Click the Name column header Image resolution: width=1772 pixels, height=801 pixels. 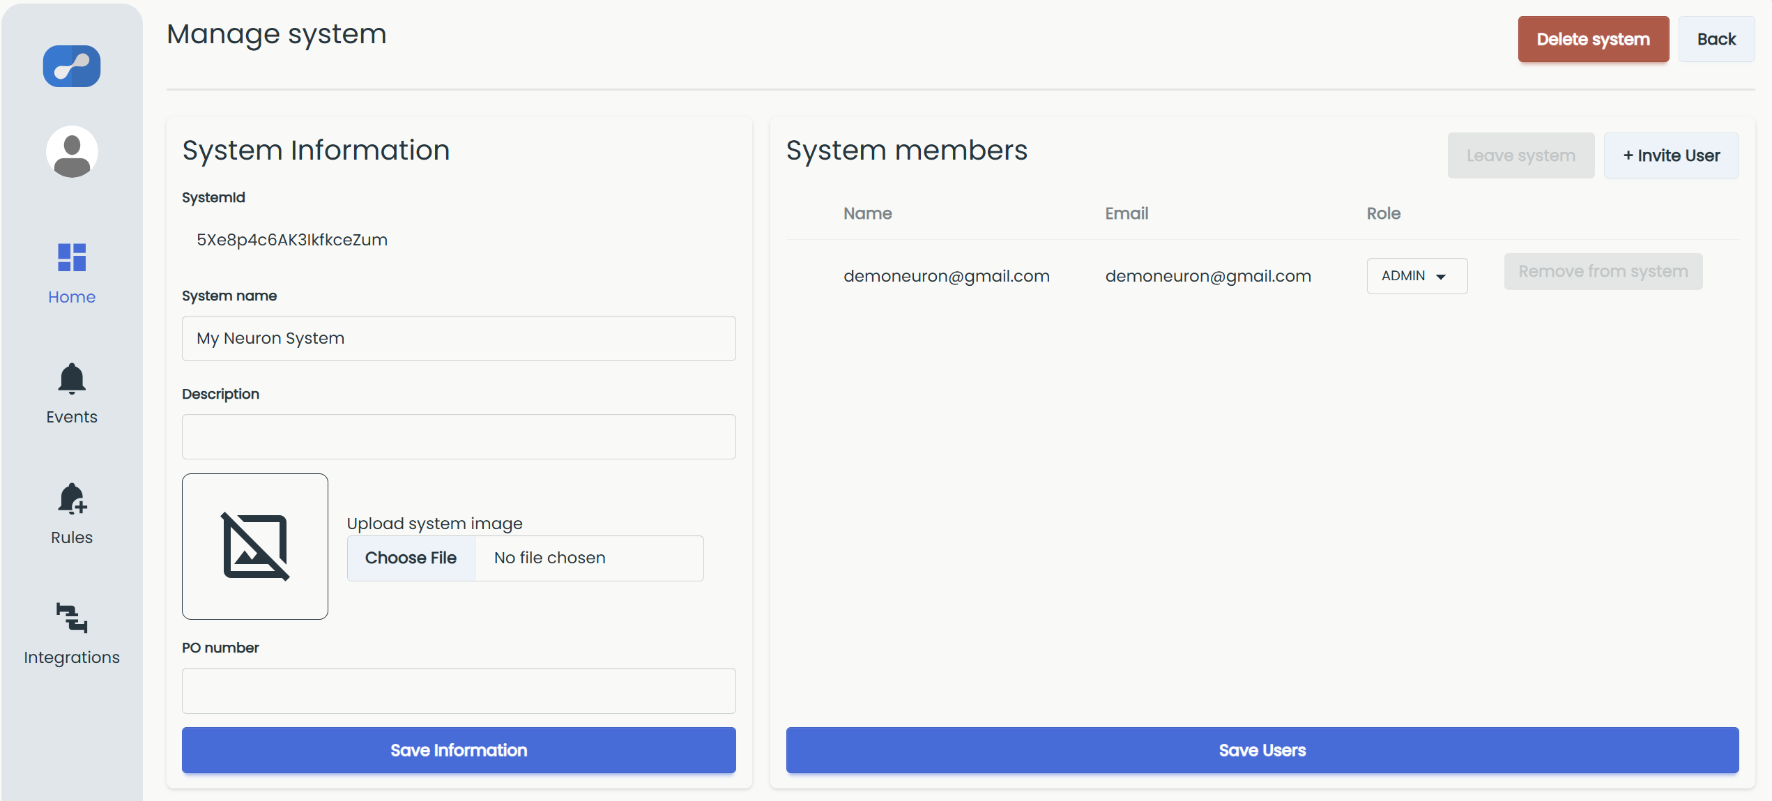(867, 213)
